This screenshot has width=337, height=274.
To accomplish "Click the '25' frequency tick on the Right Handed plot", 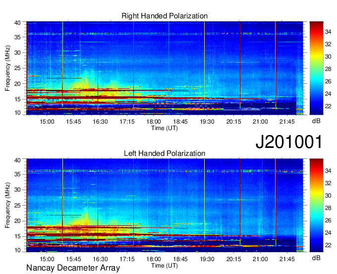I will tap(17, 68).
